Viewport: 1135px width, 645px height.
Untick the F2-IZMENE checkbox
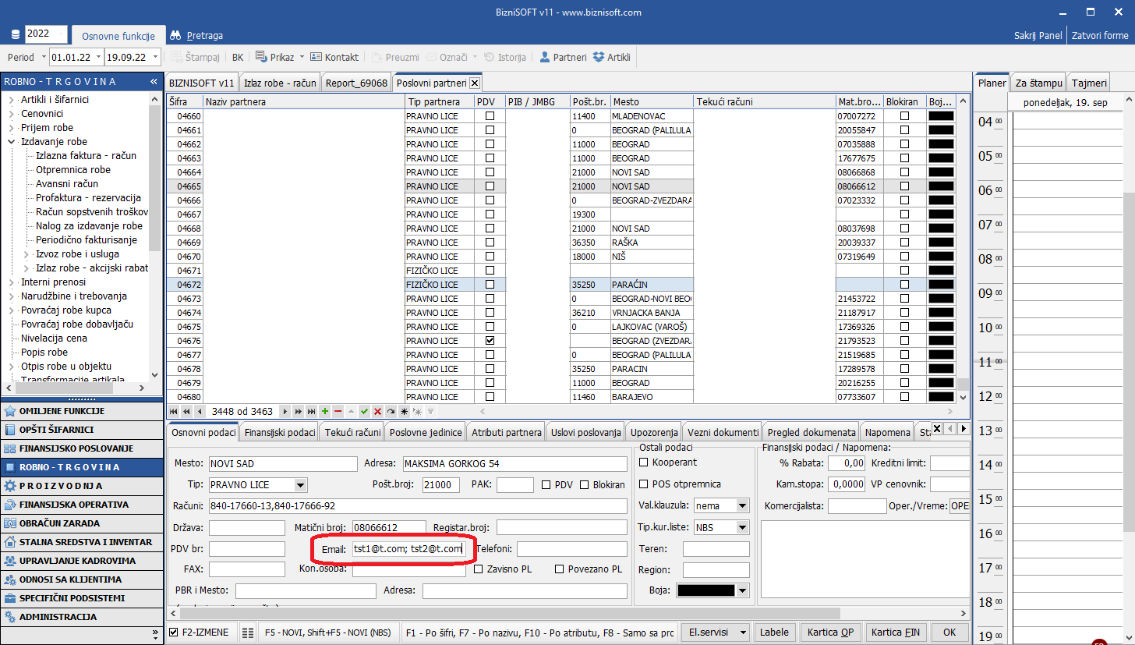tap(173, 633)
